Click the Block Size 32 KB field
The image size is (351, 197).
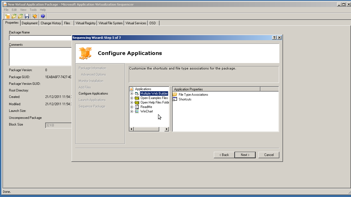[59, 125]
